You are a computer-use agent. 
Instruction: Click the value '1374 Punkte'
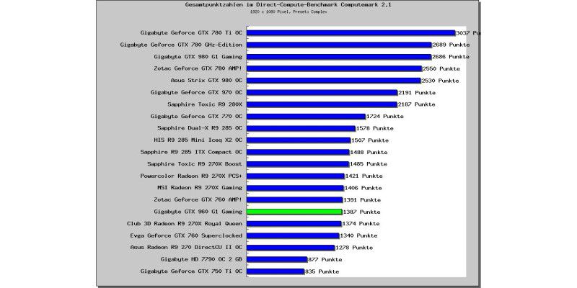361,224
